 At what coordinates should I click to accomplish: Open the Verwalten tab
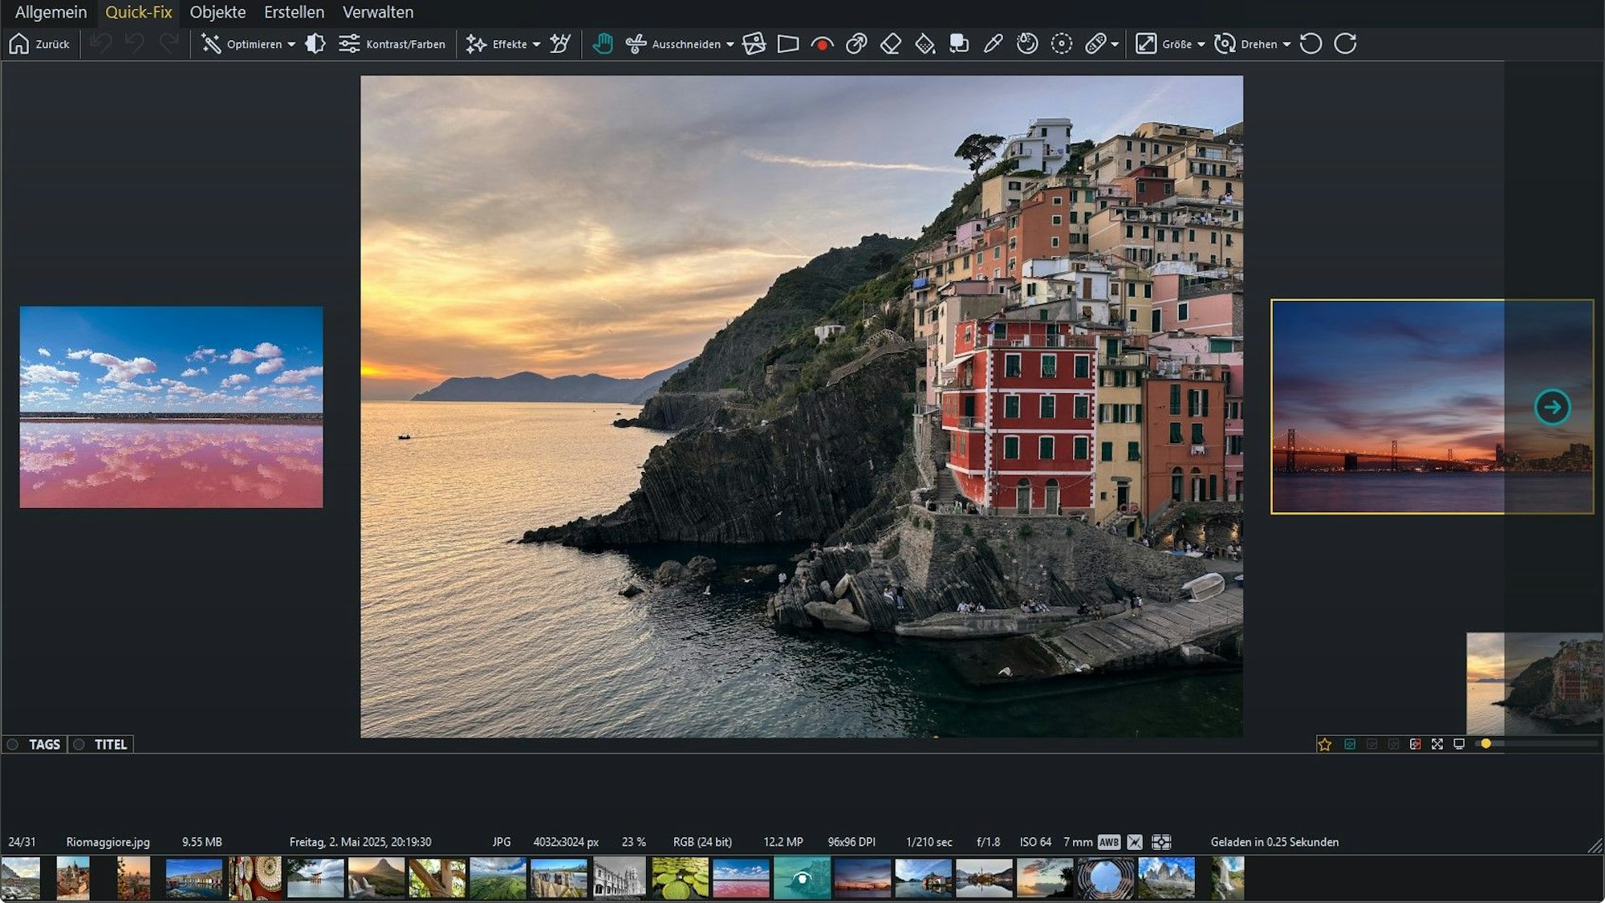(x=378, y=12)
